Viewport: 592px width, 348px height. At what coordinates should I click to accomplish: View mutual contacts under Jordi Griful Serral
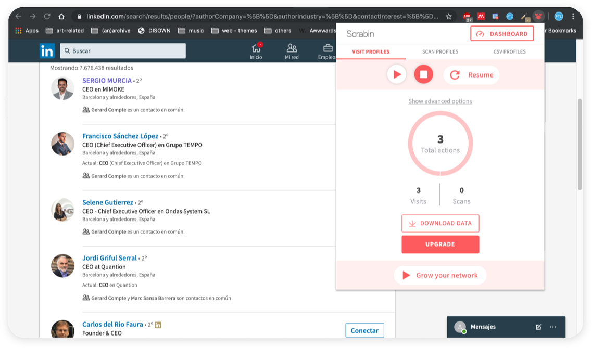157,298
